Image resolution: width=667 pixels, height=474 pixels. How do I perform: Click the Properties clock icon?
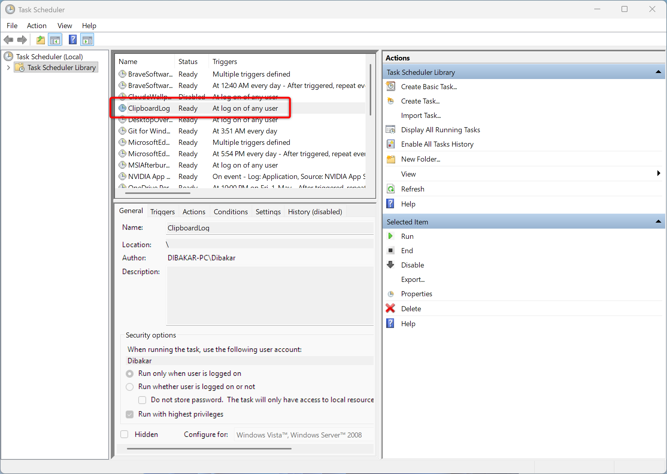391,294
